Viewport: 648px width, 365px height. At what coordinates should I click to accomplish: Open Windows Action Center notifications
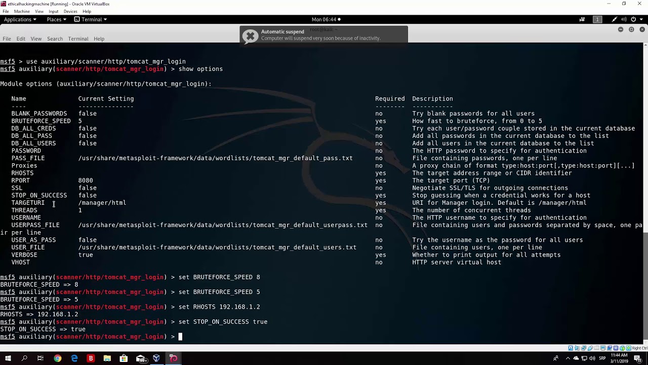point(638,358)
